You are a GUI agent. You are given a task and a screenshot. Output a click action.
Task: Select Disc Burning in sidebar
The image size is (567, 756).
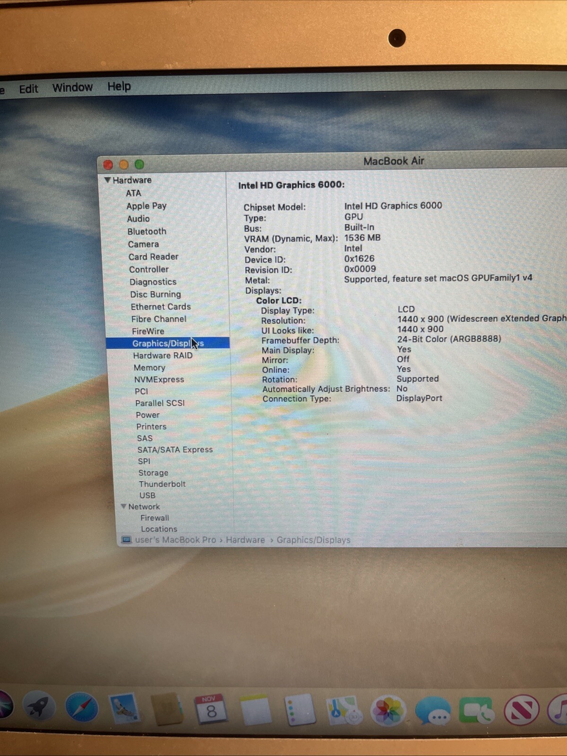click(x=155, y=294)
